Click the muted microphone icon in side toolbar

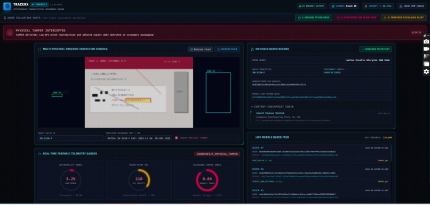tap(426, 56)
